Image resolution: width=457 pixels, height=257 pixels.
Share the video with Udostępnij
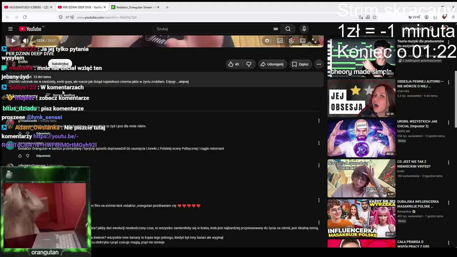(272, 64)
